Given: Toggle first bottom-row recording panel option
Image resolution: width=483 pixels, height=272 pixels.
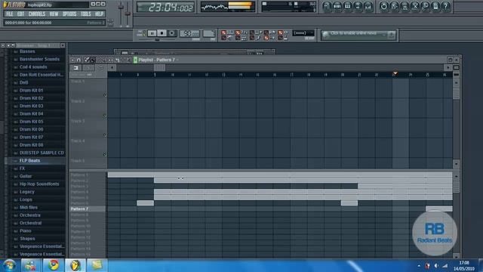Looking at the screenshot, I should coord(223,38).
